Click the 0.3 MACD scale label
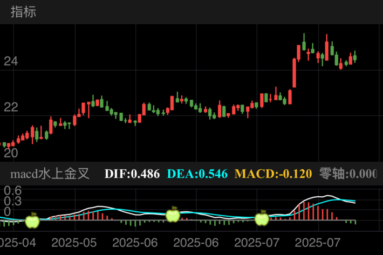Viewport: 383px width, 255px height. pyautogui.click(x=11, y=201)
